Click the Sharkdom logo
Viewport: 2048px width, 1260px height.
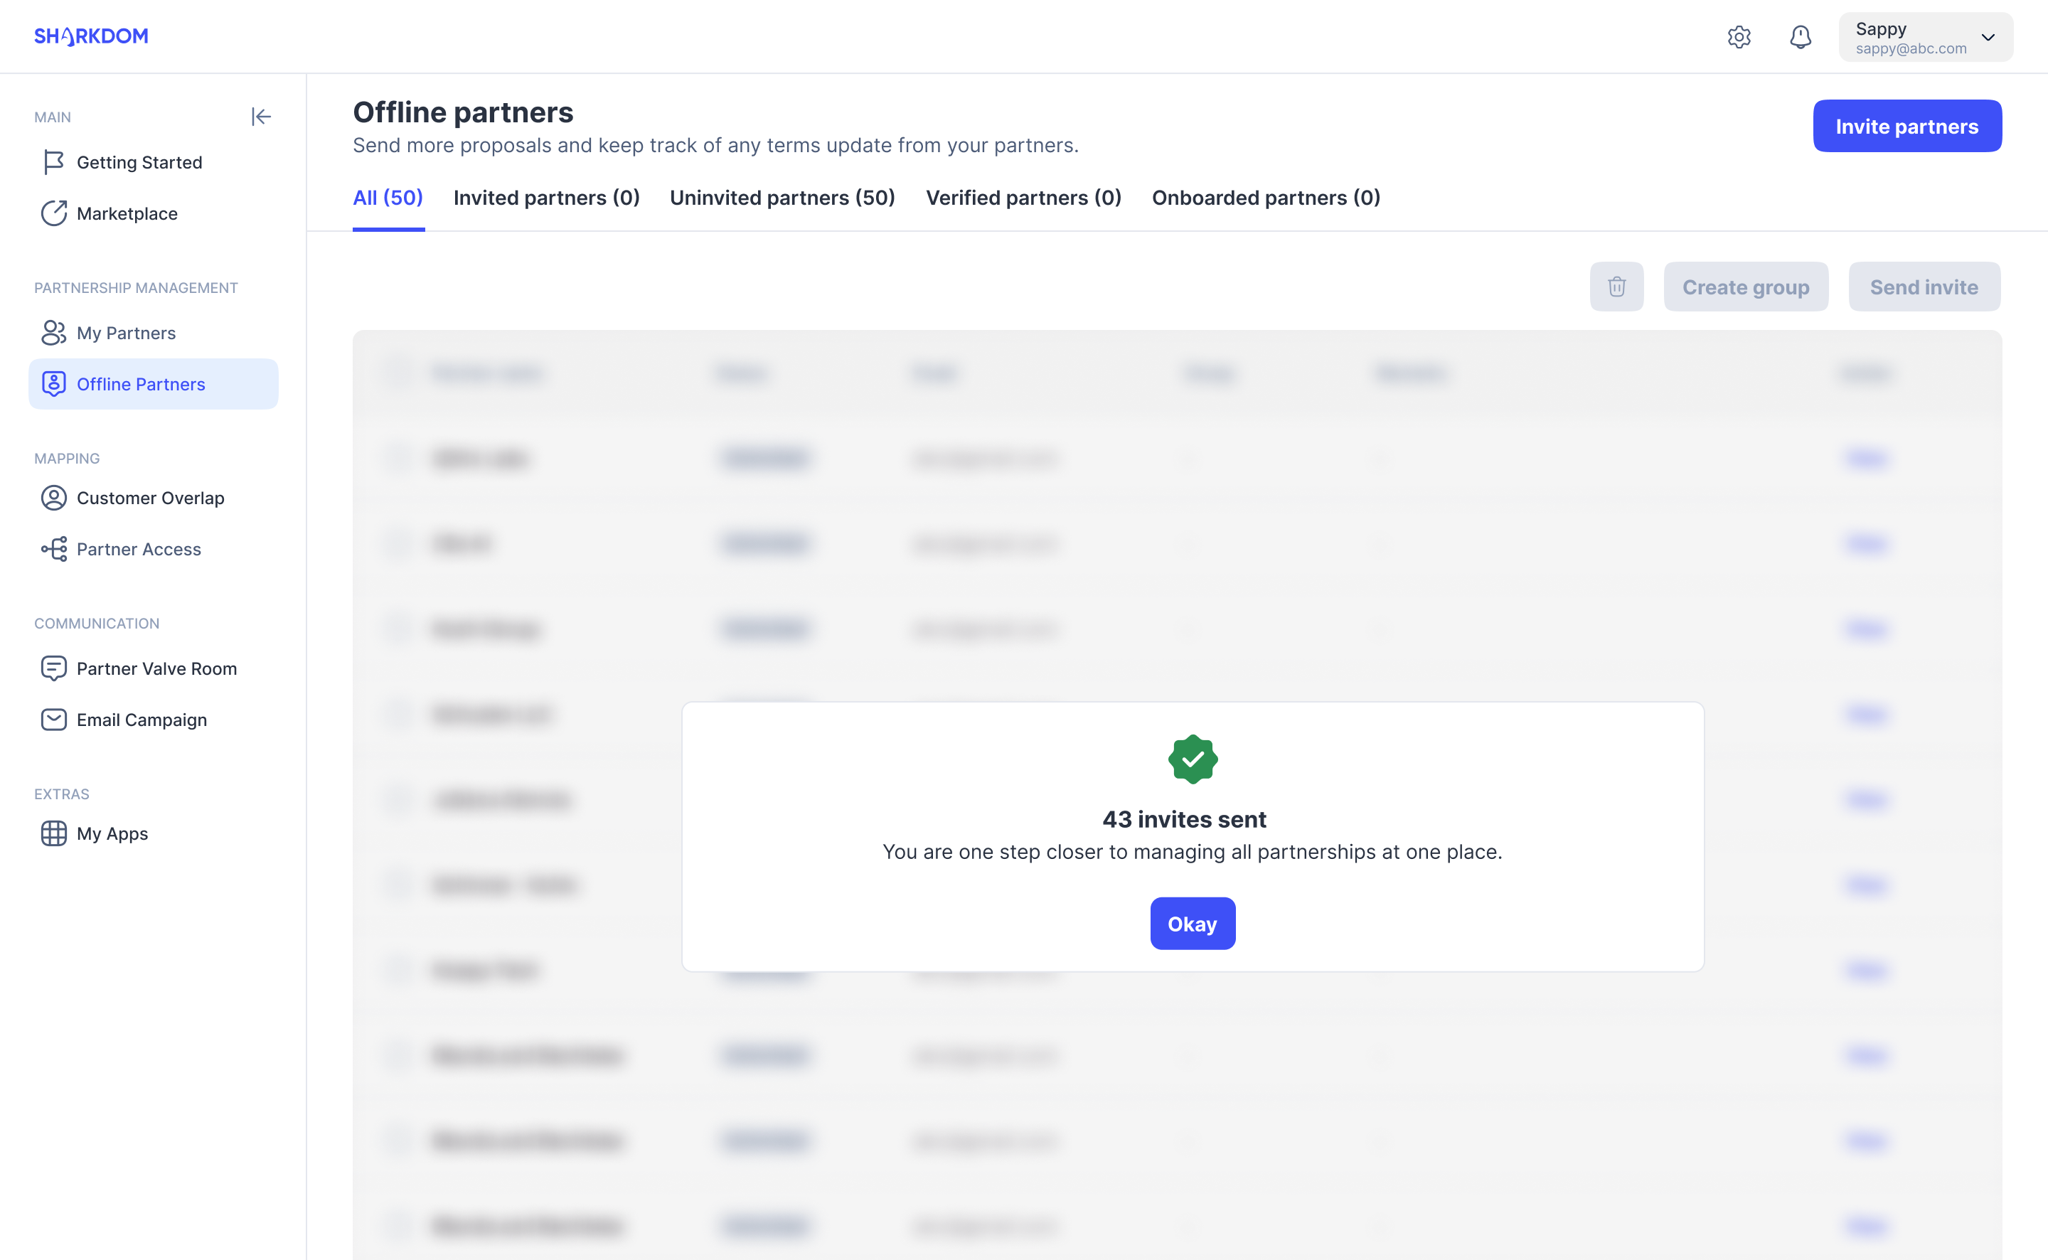pos(91,36)
